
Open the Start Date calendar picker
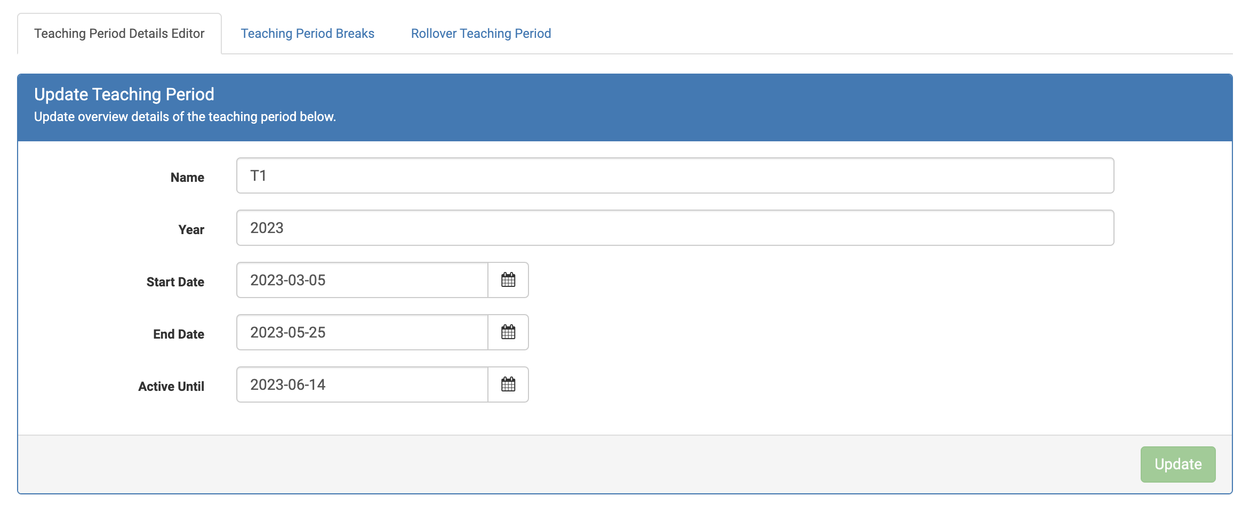(x=508, y=280)
